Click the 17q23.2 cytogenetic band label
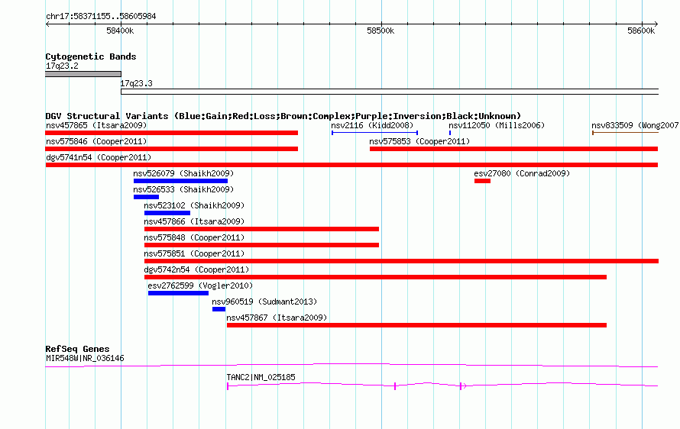Screen dimensions: 680x429 pyautogui.click(x=62, y=66)
